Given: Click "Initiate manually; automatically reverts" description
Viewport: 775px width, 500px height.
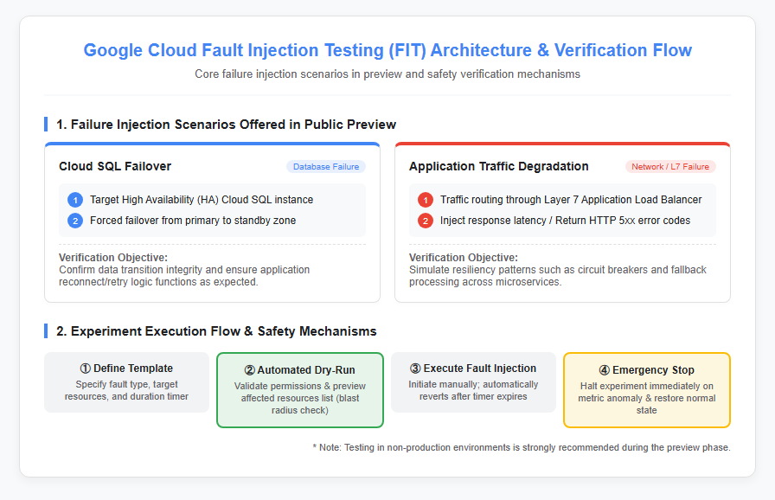Looking at the screenshot, I should click(473, 390).
